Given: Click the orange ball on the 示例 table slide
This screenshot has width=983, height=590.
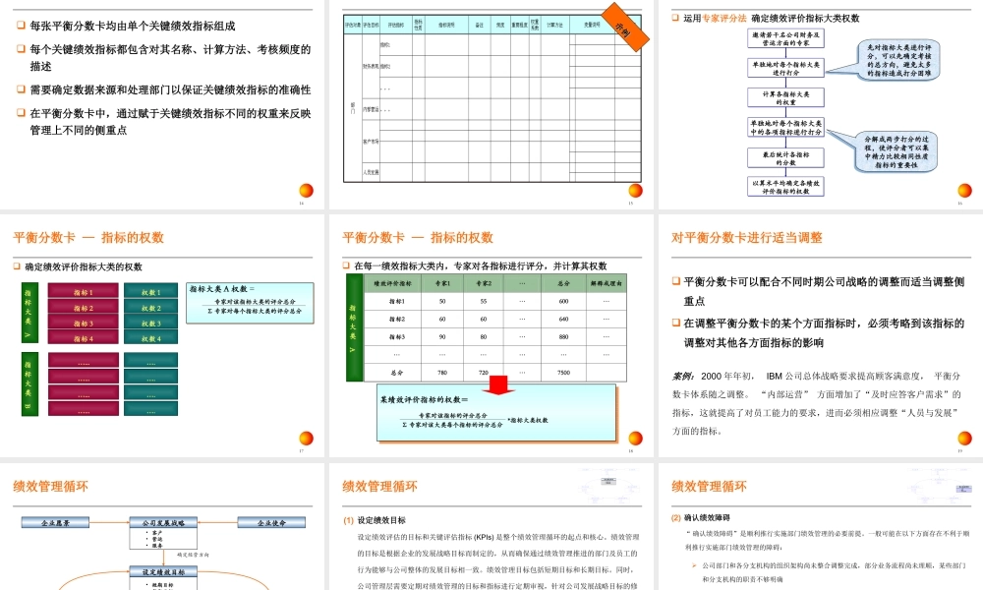Looking at the screenshot, I should (636, 191).
